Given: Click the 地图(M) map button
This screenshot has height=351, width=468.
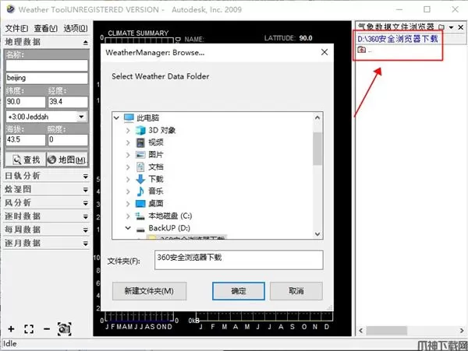Looking at the screenshot, I should coord(67,160).
